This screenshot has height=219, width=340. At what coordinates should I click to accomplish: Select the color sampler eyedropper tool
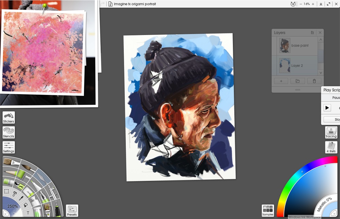[21, 198]
